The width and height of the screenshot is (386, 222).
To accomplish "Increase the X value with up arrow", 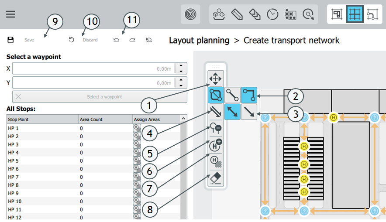I will point(181,66).
